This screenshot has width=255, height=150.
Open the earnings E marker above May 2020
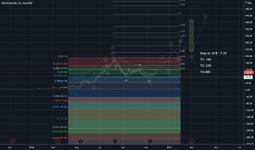tap(81, 141)
